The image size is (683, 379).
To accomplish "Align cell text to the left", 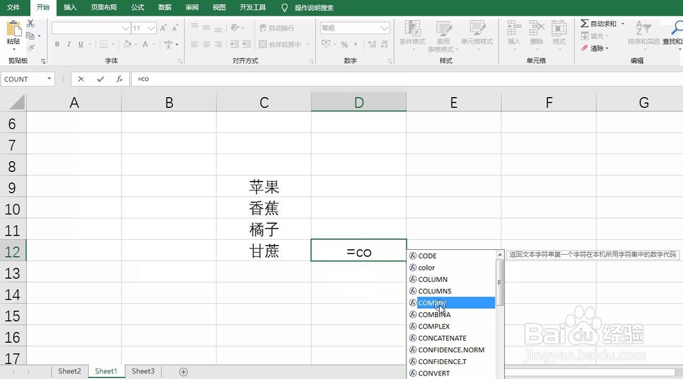I will (195, 44).
